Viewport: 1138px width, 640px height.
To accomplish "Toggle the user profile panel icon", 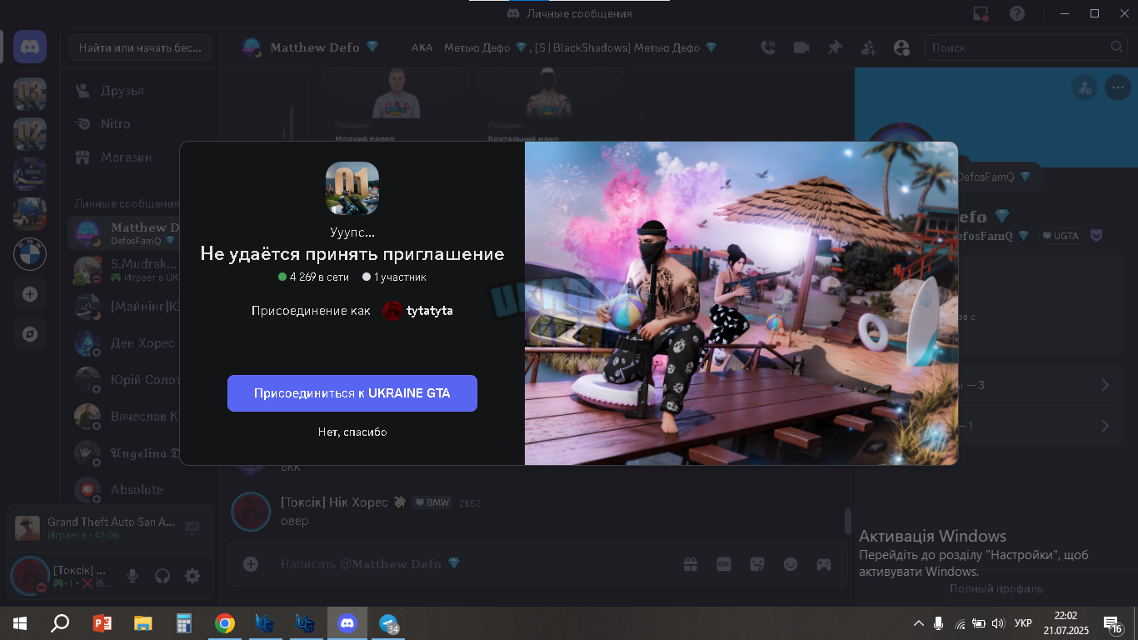I will [901, 47].
